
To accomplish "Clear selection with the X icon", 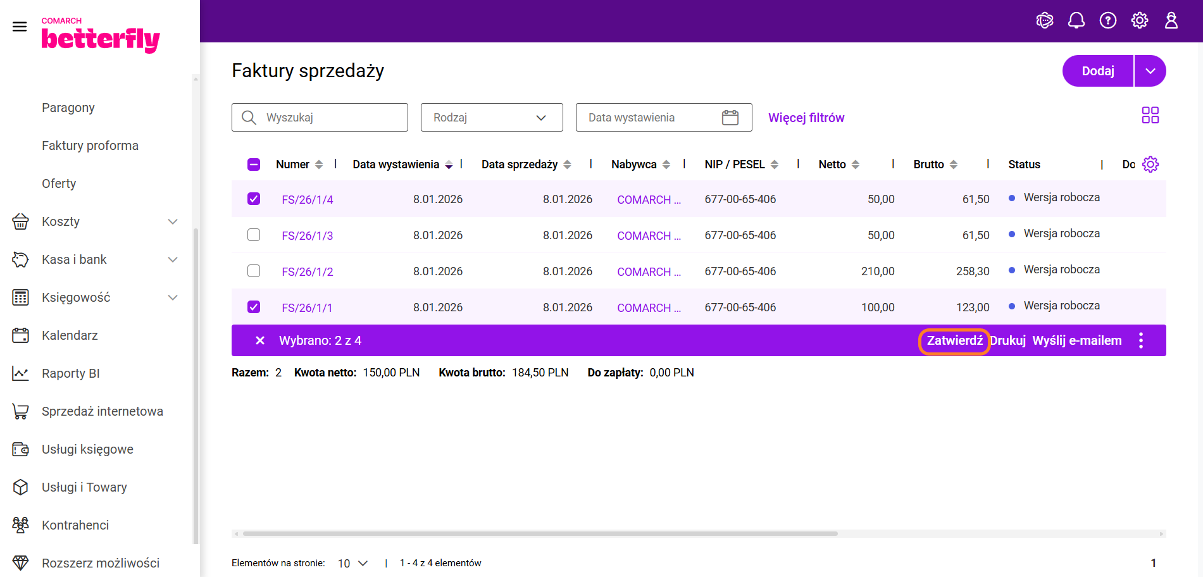I will (259, 341).
